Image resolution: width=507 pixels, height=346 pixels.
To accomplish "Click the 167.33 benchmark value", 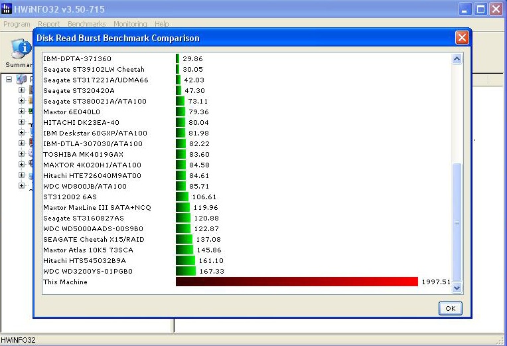I will (x=212, y=271).
